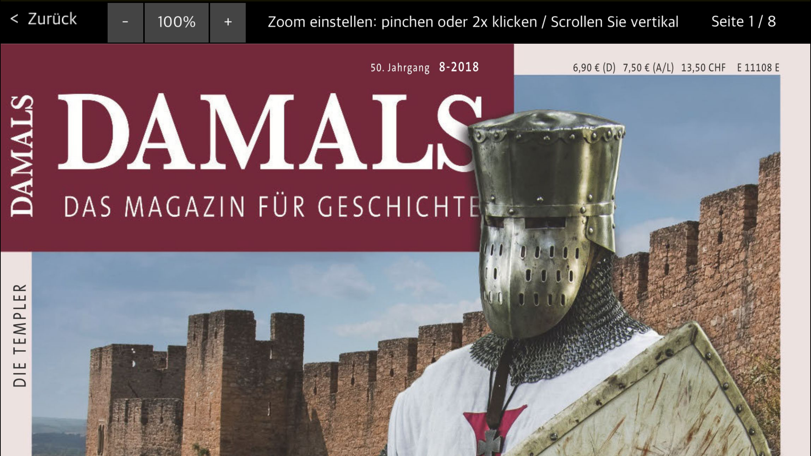This screenshot has height=456, width=811.
Task: Zoom in with the plus button
Action: (228, 22)
